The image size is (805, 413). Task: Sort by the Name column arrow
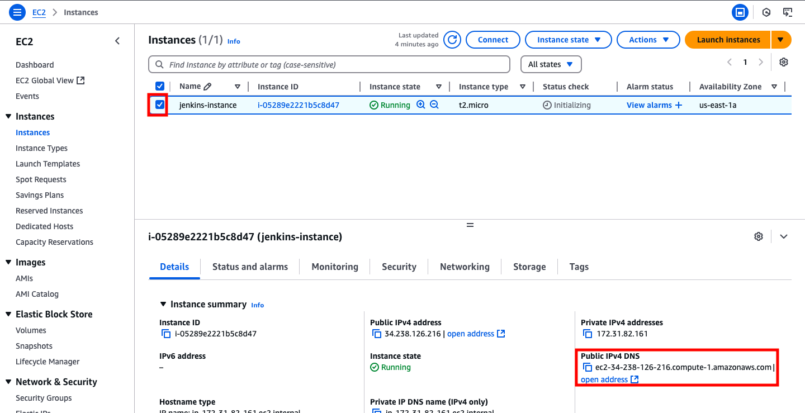pyautogui.click(x=238, y=87)
